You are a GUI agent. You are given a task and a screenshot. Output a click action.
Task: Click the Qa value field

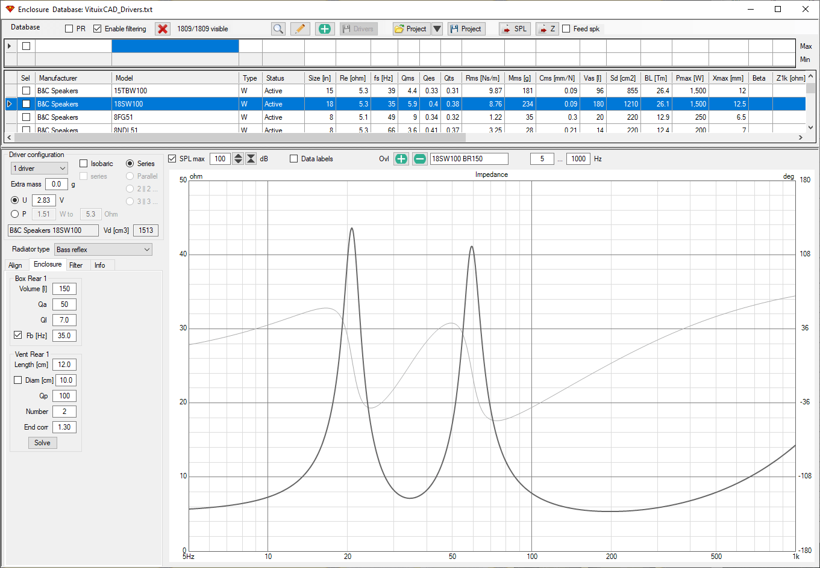coord(64,304)
